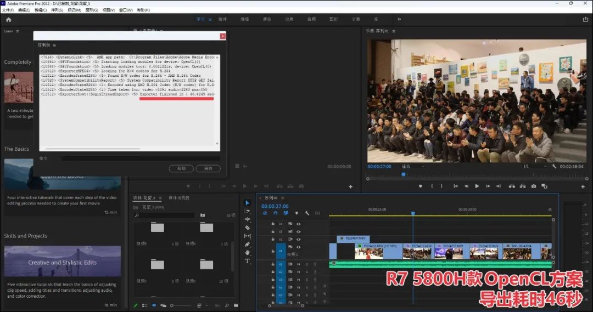
Task: Click the Program monitor playhead on scrubber
Action: [x=404, y=174]
